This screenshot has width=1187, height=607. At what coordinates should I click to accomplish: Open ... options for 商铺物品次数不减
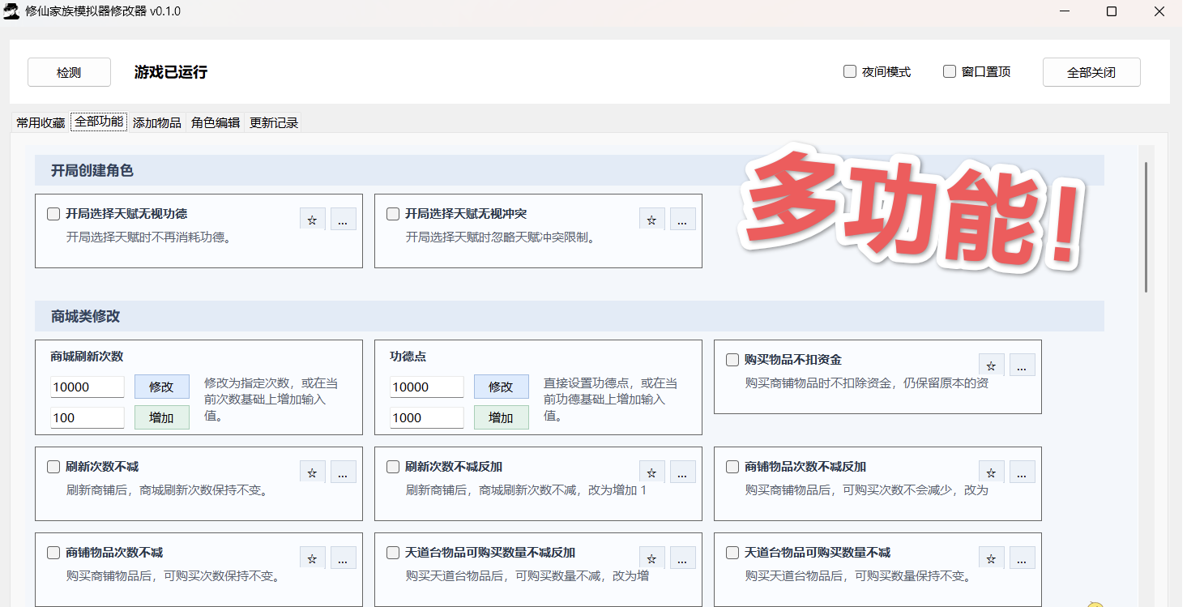tap(344, 558)
